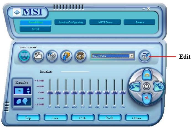Switch to the SPDIF tab
The height and width of the screenshot is (127, 191).
35,29
